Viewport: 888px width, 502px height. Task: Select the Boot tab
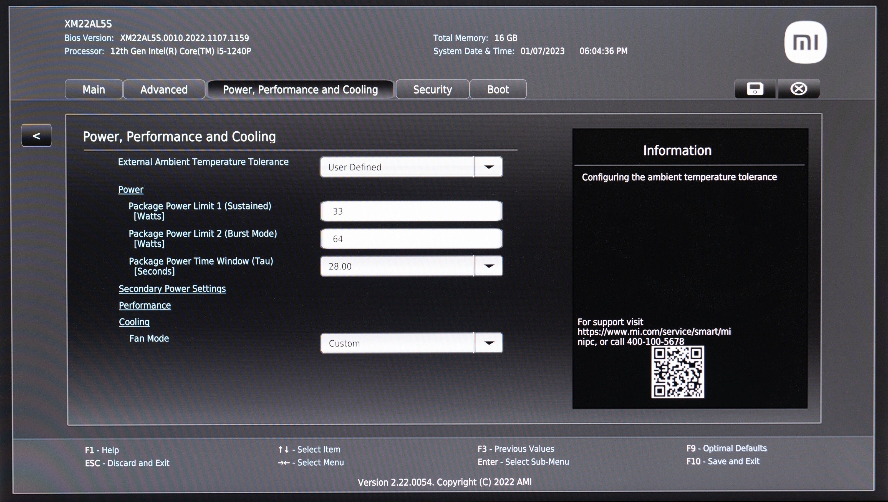(x=498, y=90)
